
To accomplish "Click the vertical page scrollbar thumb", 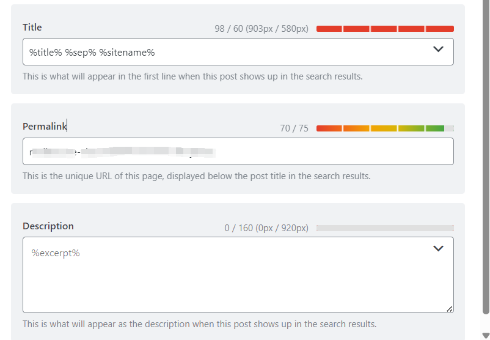I will pyautogui.click(x=486, y=153).
